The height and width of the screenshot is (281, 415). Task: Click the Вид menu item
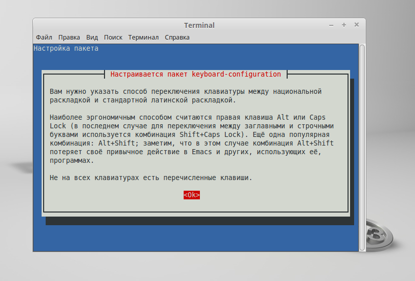click(92, 38)
